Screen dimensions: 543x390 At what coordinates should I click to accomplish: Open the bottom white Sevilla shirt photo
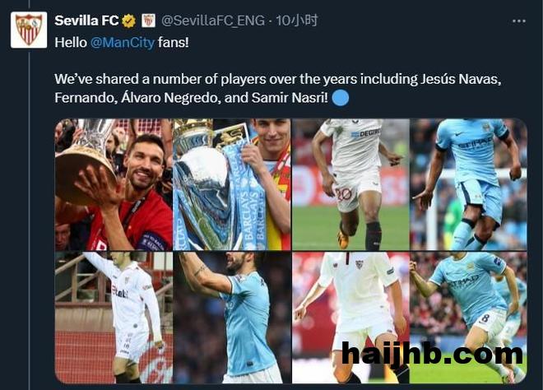coord(350,318)
